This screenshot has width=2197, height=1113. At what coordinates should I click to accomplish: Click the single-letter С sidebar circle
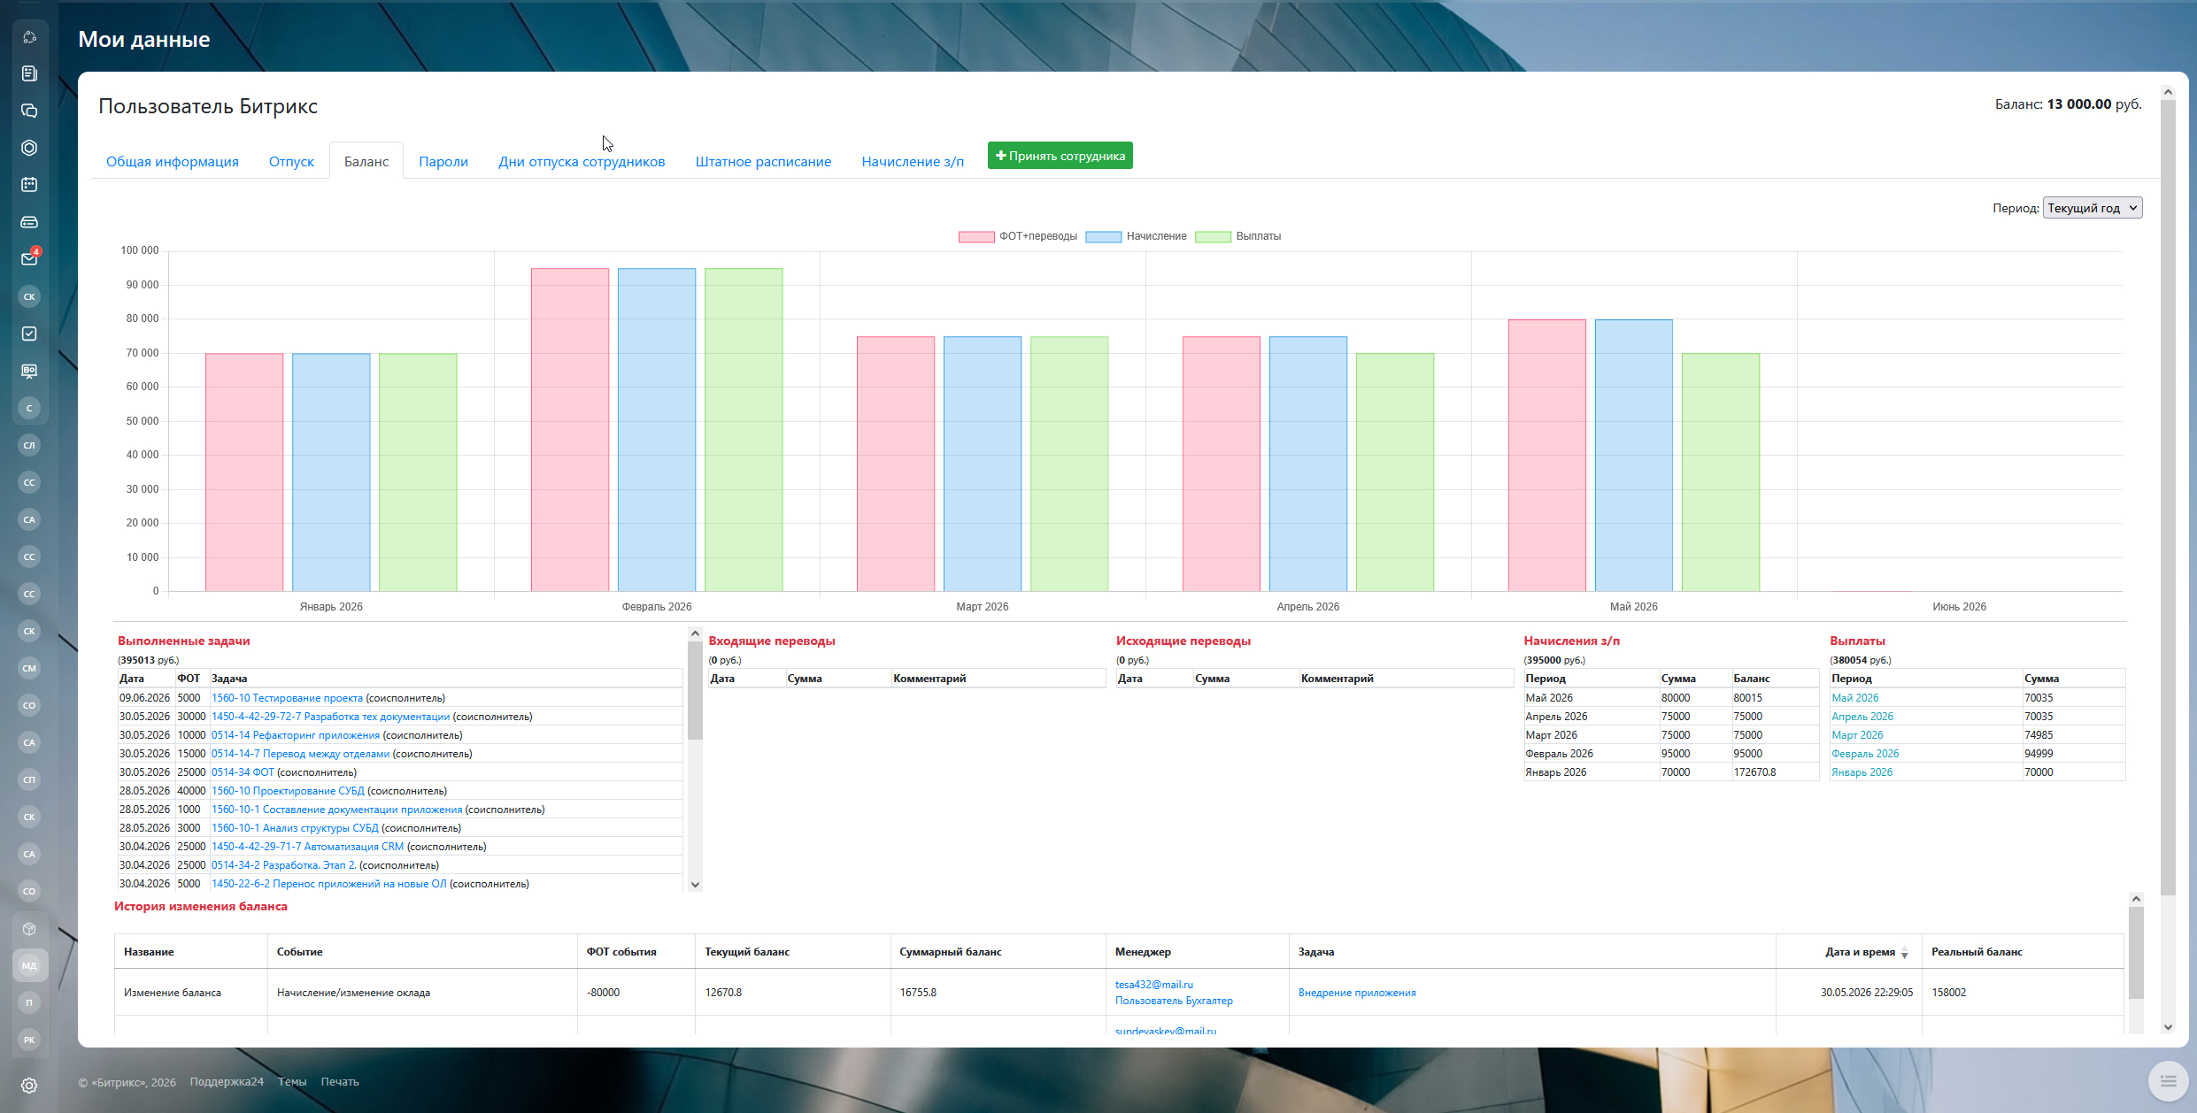point(29,408)
